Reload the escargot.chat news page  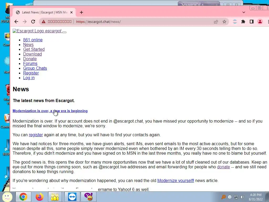pyautogui.click(x=33, y=22)
